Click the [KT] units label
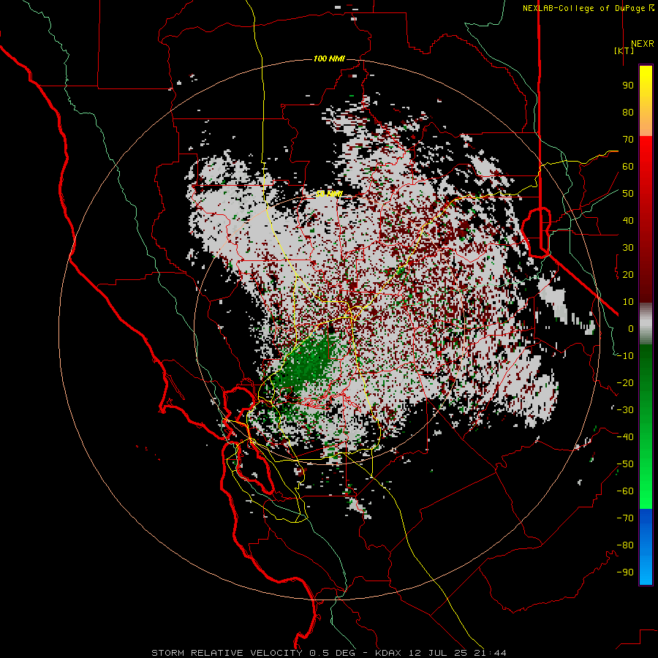This screenshot has height=658, width=658. (624, 50)
